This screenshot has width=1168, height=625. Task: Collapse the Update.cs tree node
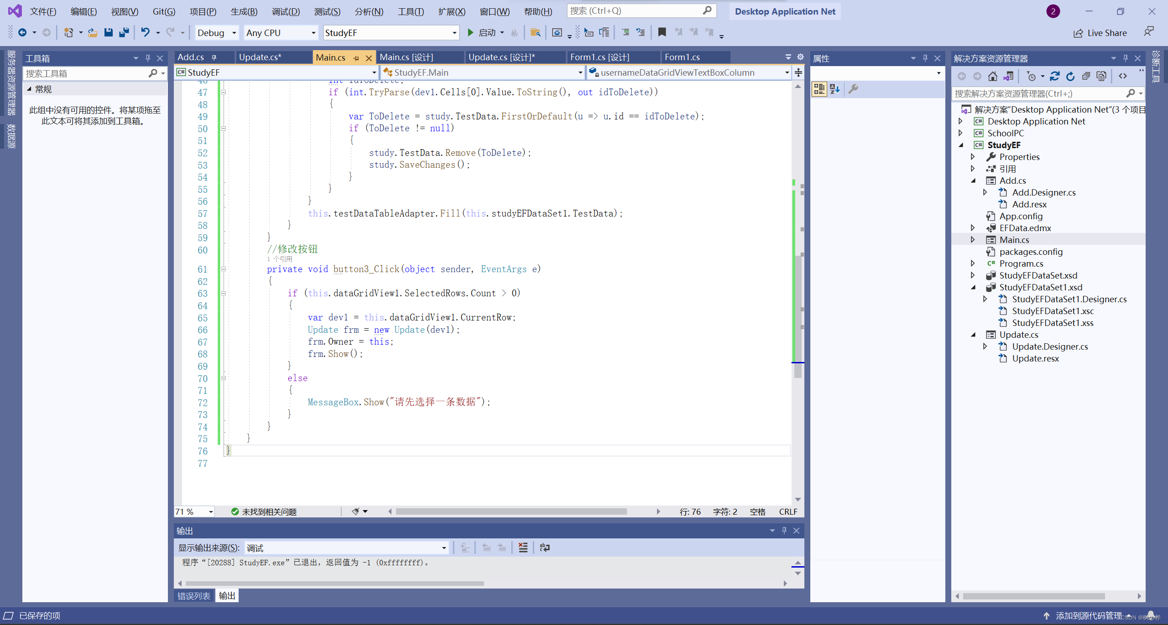pyautogui.click(x=972, y=335)
